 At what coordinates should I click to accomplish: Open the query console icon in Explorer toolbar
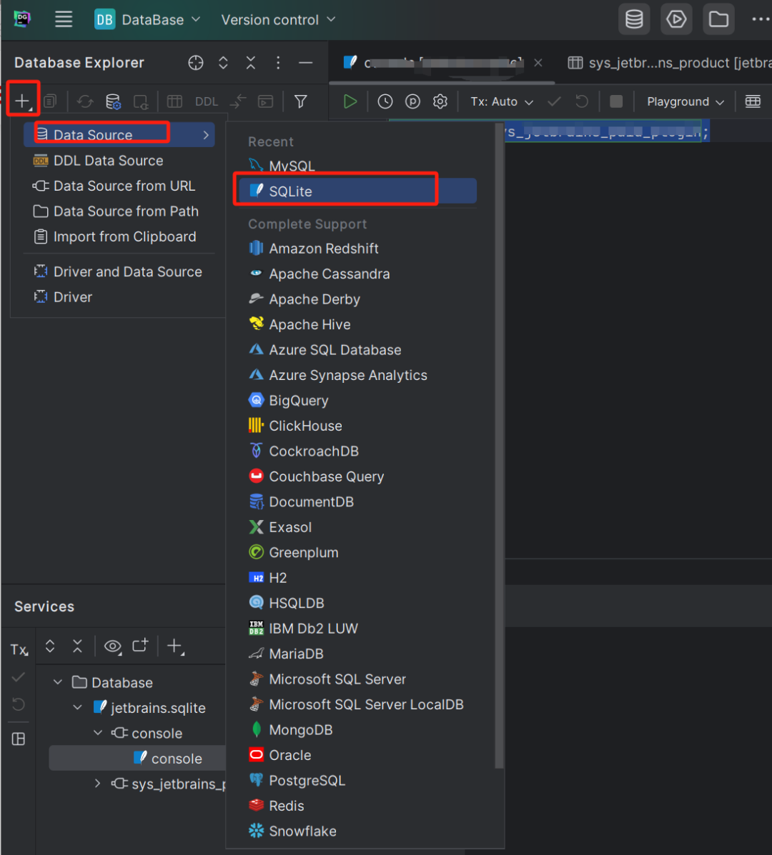click(x=266, y=101)
